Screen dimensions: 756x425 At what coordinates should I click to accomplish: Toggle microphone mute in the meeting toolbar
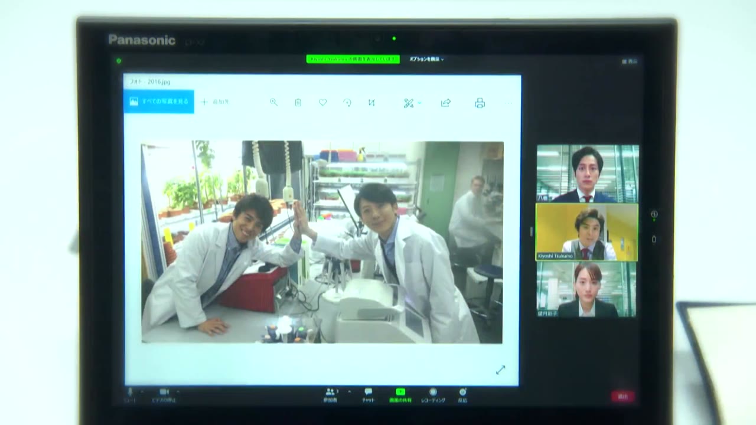130,394
